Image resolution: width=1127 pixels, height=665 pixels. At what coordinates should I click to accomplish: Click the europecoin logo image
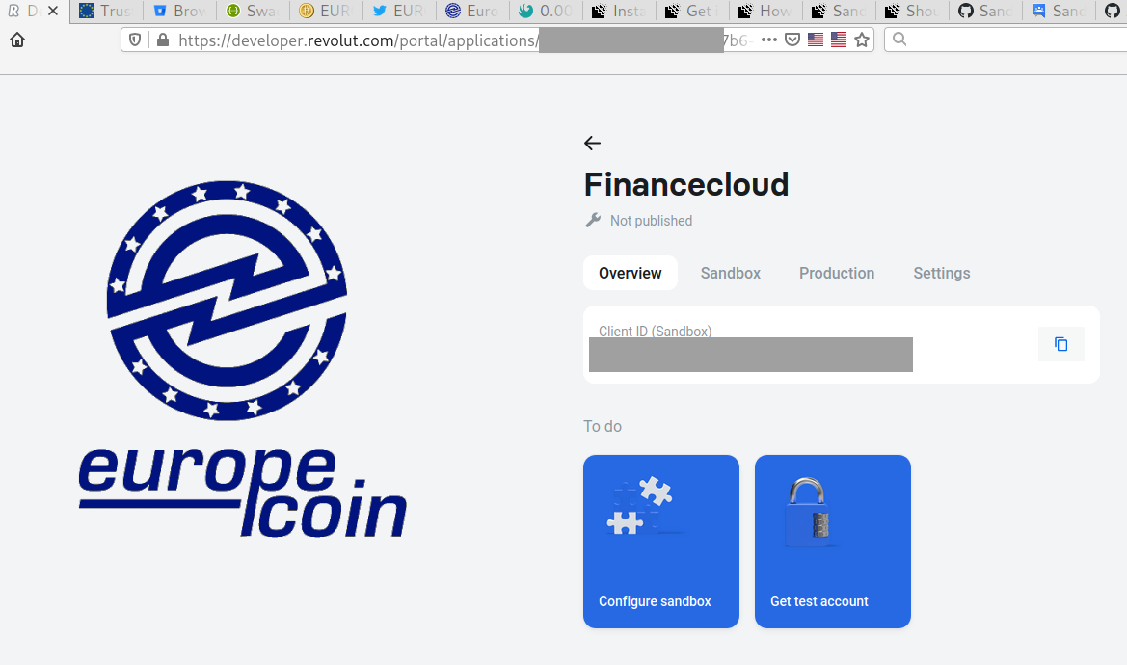(x=242, y=359)
